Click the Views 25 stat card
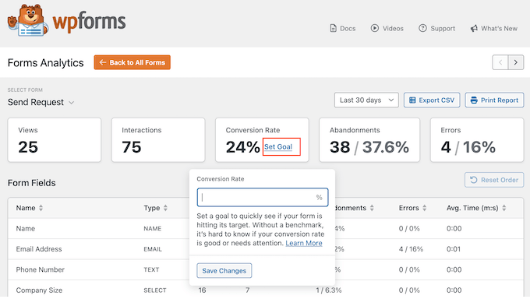 (x=55, y=140)
